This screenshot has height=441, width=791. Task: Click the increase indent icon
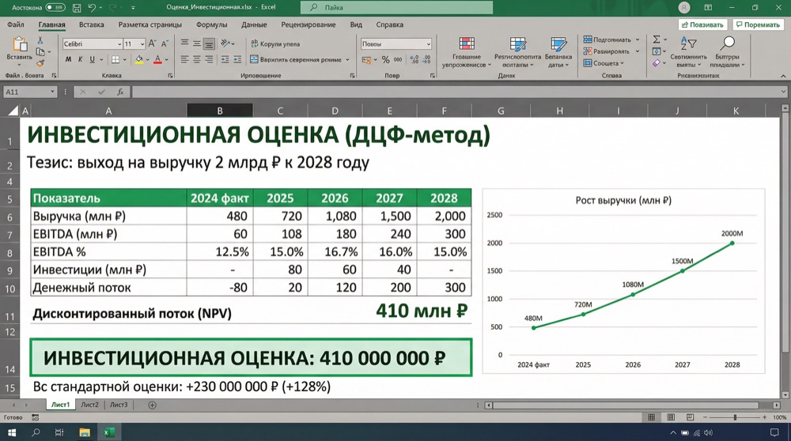click(237, 59)
